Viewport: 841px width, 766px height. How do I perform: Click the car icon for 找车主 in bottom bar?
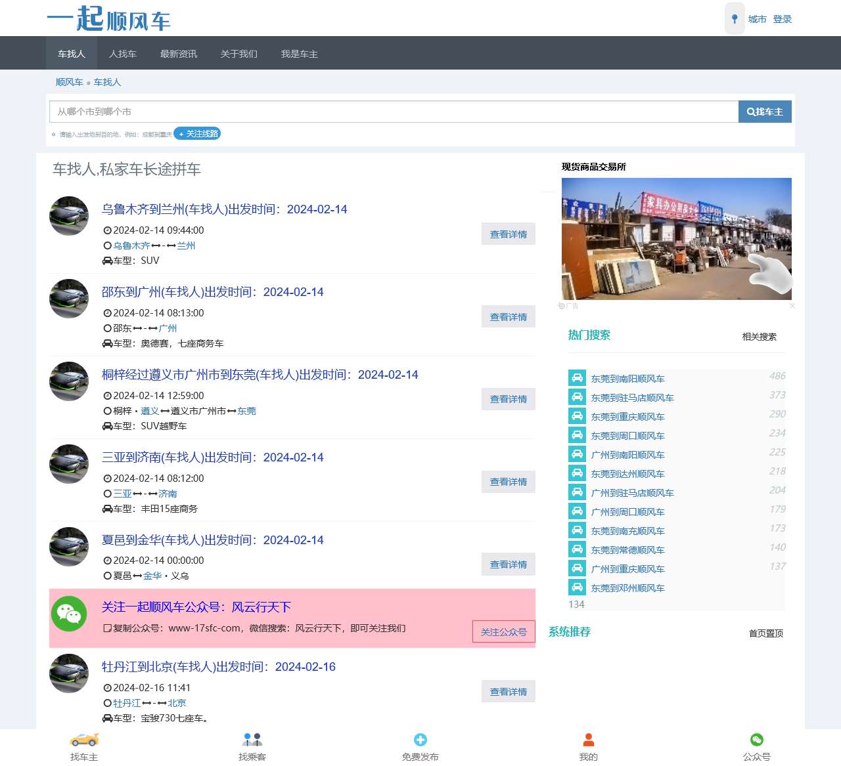83,740
